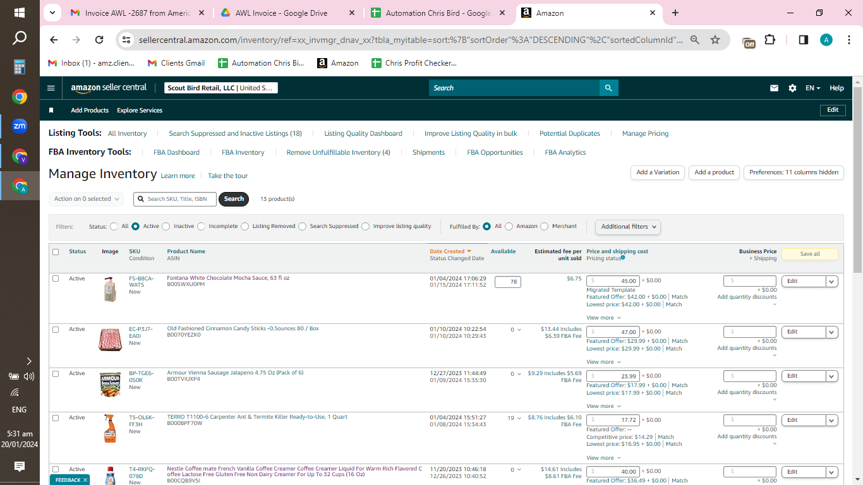Select the Inactive status filter

[x=166, y=226]
